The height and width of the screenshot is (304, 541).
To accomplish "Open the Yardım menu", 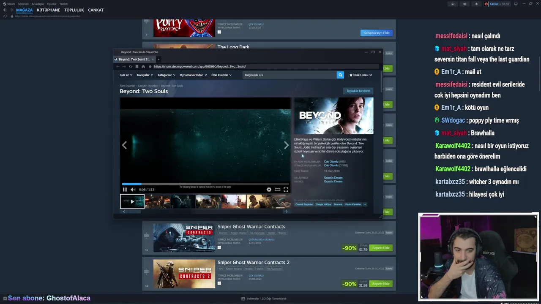I will pyautogui.click(x=63, y=4).
